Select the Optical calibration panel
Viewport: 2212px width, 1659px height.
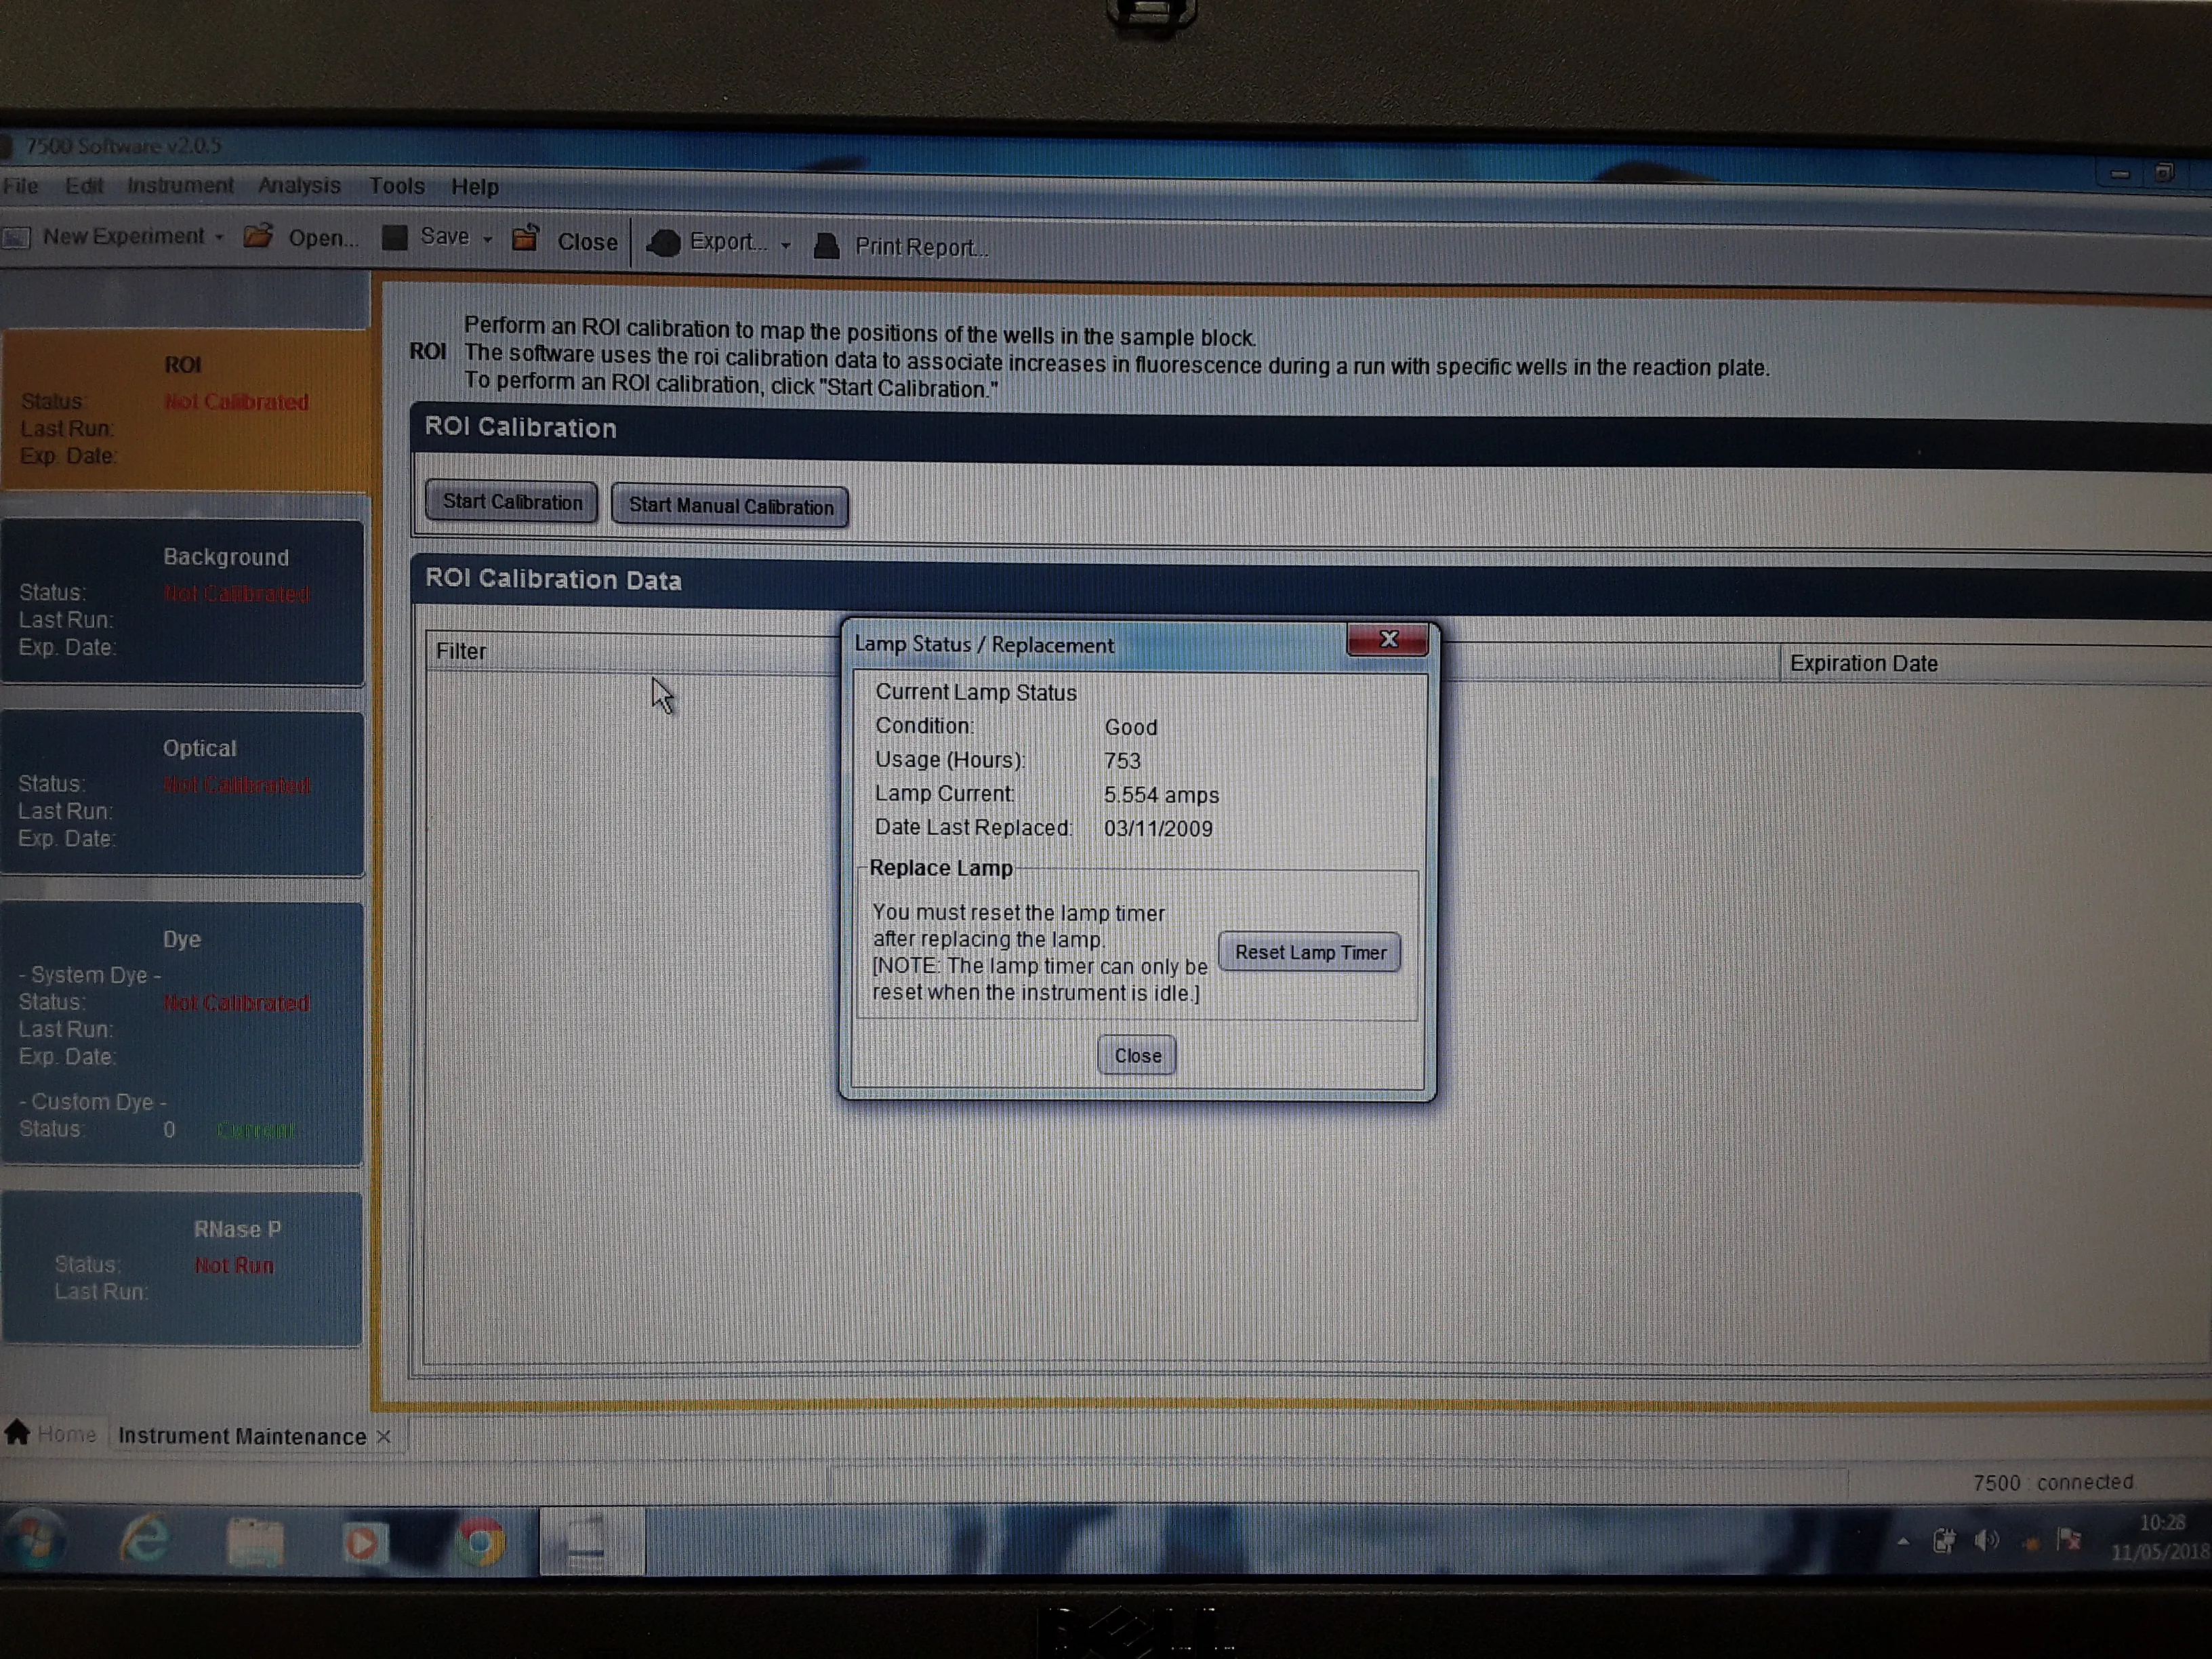pyautogui.click(x=183, y=794)
